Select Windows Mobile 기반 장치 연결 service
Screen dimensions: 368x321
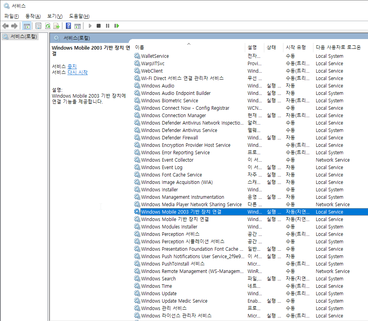(x=175, y=219)
